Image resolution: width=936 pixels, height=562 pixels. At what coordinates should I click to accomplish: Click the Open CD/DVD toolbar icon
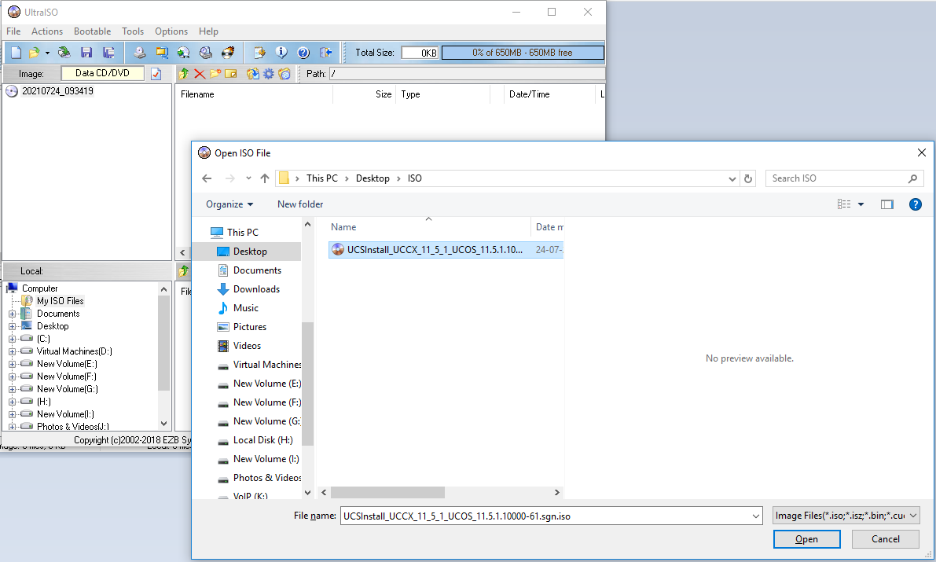click(x=64, y=53)
